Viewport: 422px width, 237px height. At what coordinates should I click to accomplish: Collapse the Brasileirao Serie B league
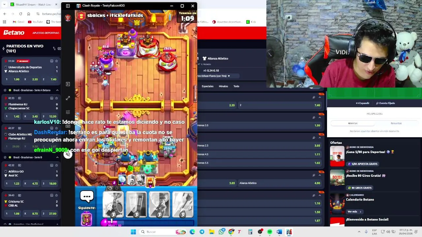click(x=57, y=157)
